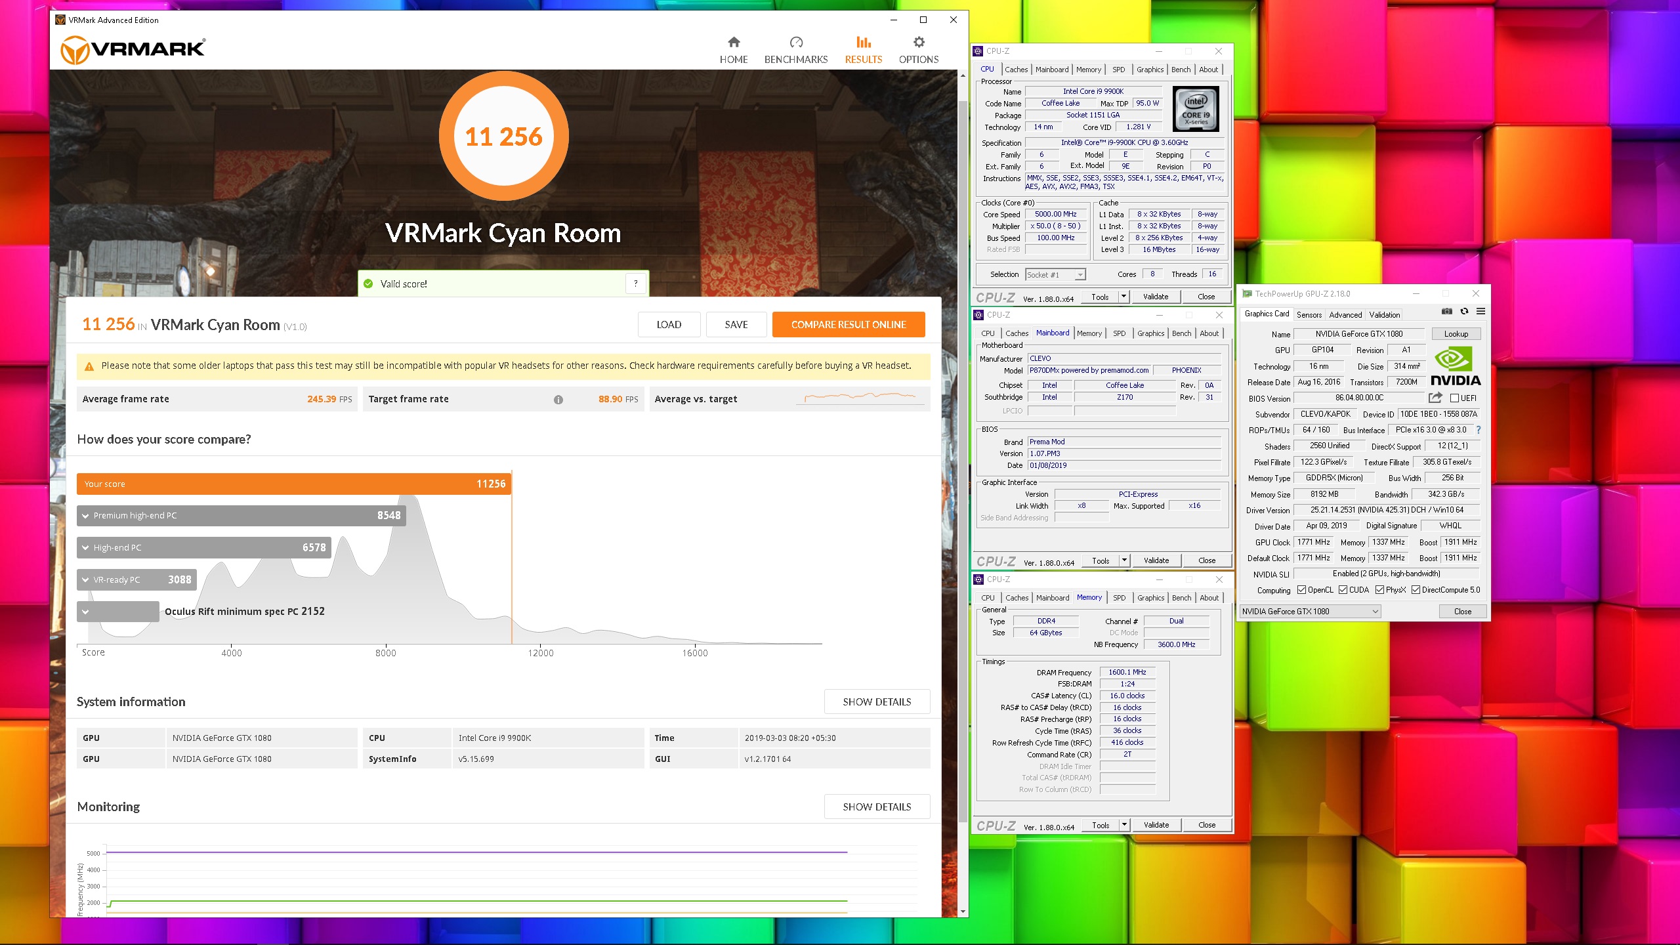Click the green valid score checkmark icon
This screenshot has width=1680, height=945.
[x=368, y=283]
